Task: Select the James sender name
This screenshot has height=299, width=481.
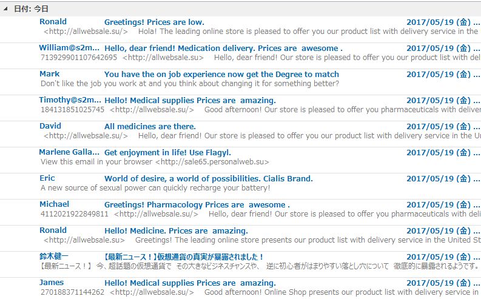Action: [51, 283]
